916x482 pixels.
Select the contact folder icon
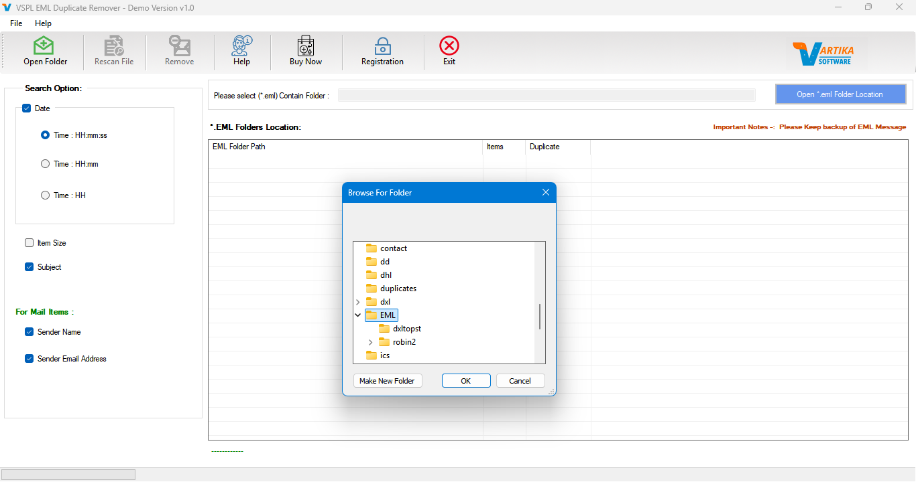(x=371, y=248)
